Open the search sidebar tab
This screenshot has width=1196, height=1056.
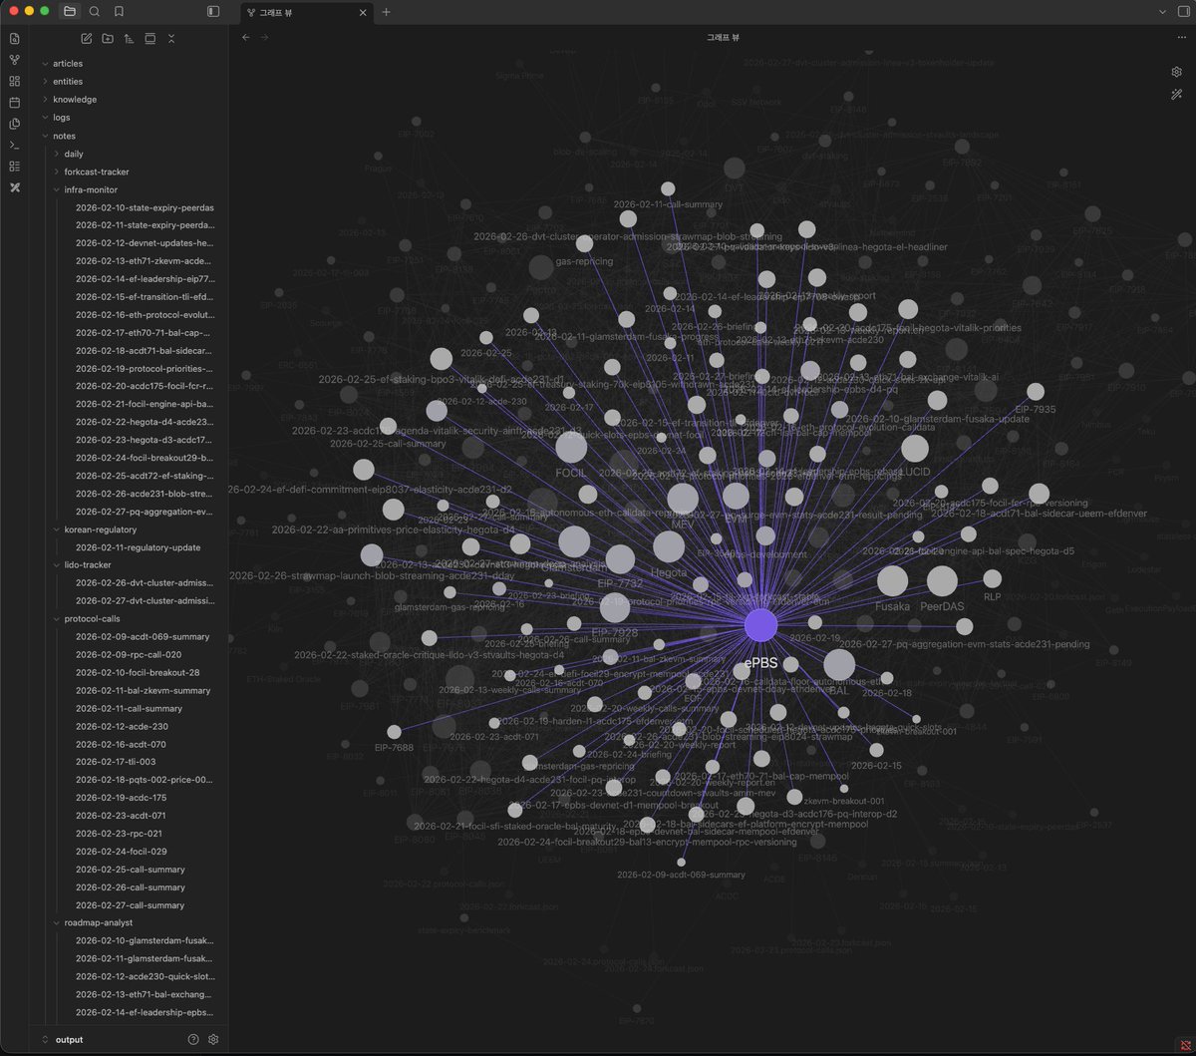(x=94, y=12)
